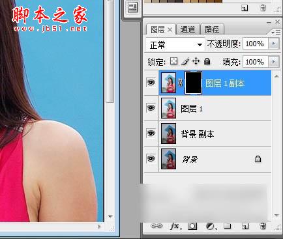Screen dimensions: 283x239
Task: Open 不透明度 opacity slider arrow
Action: [x=273, y=44]
